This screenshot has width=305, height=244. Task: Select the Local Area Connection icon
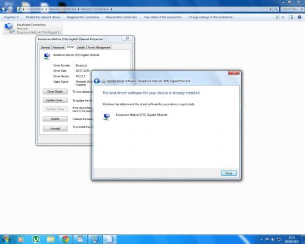point(9,28)
